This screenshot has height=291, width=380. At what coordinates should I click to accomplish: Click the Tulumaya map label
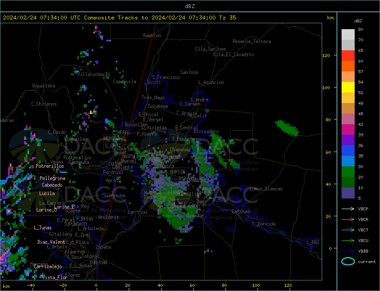tap(158, 106)
